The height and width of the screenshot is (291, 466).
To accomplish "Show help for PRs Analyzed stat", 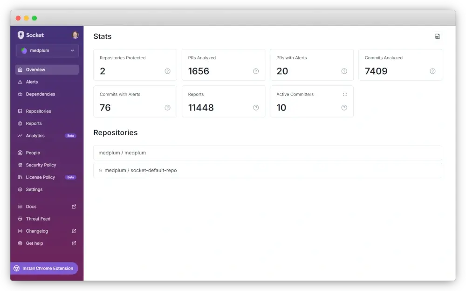I will (x=256, y=71).
